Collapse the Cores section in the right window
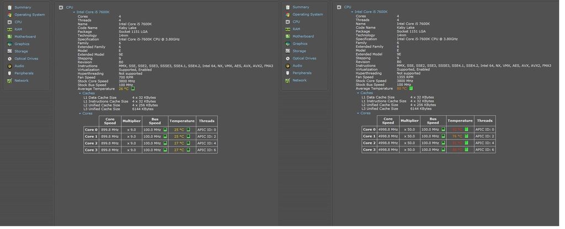This screenshot has height=229, width=565. [358, 113]
